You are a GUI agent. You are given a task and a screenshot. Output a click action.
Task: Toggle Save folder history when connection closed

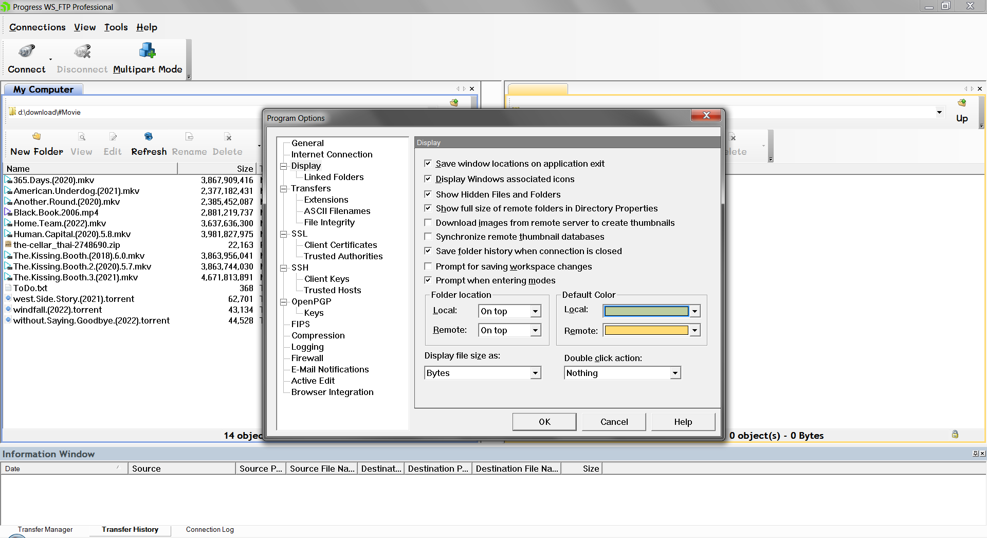pyautogui.click(x=428, y=251)
